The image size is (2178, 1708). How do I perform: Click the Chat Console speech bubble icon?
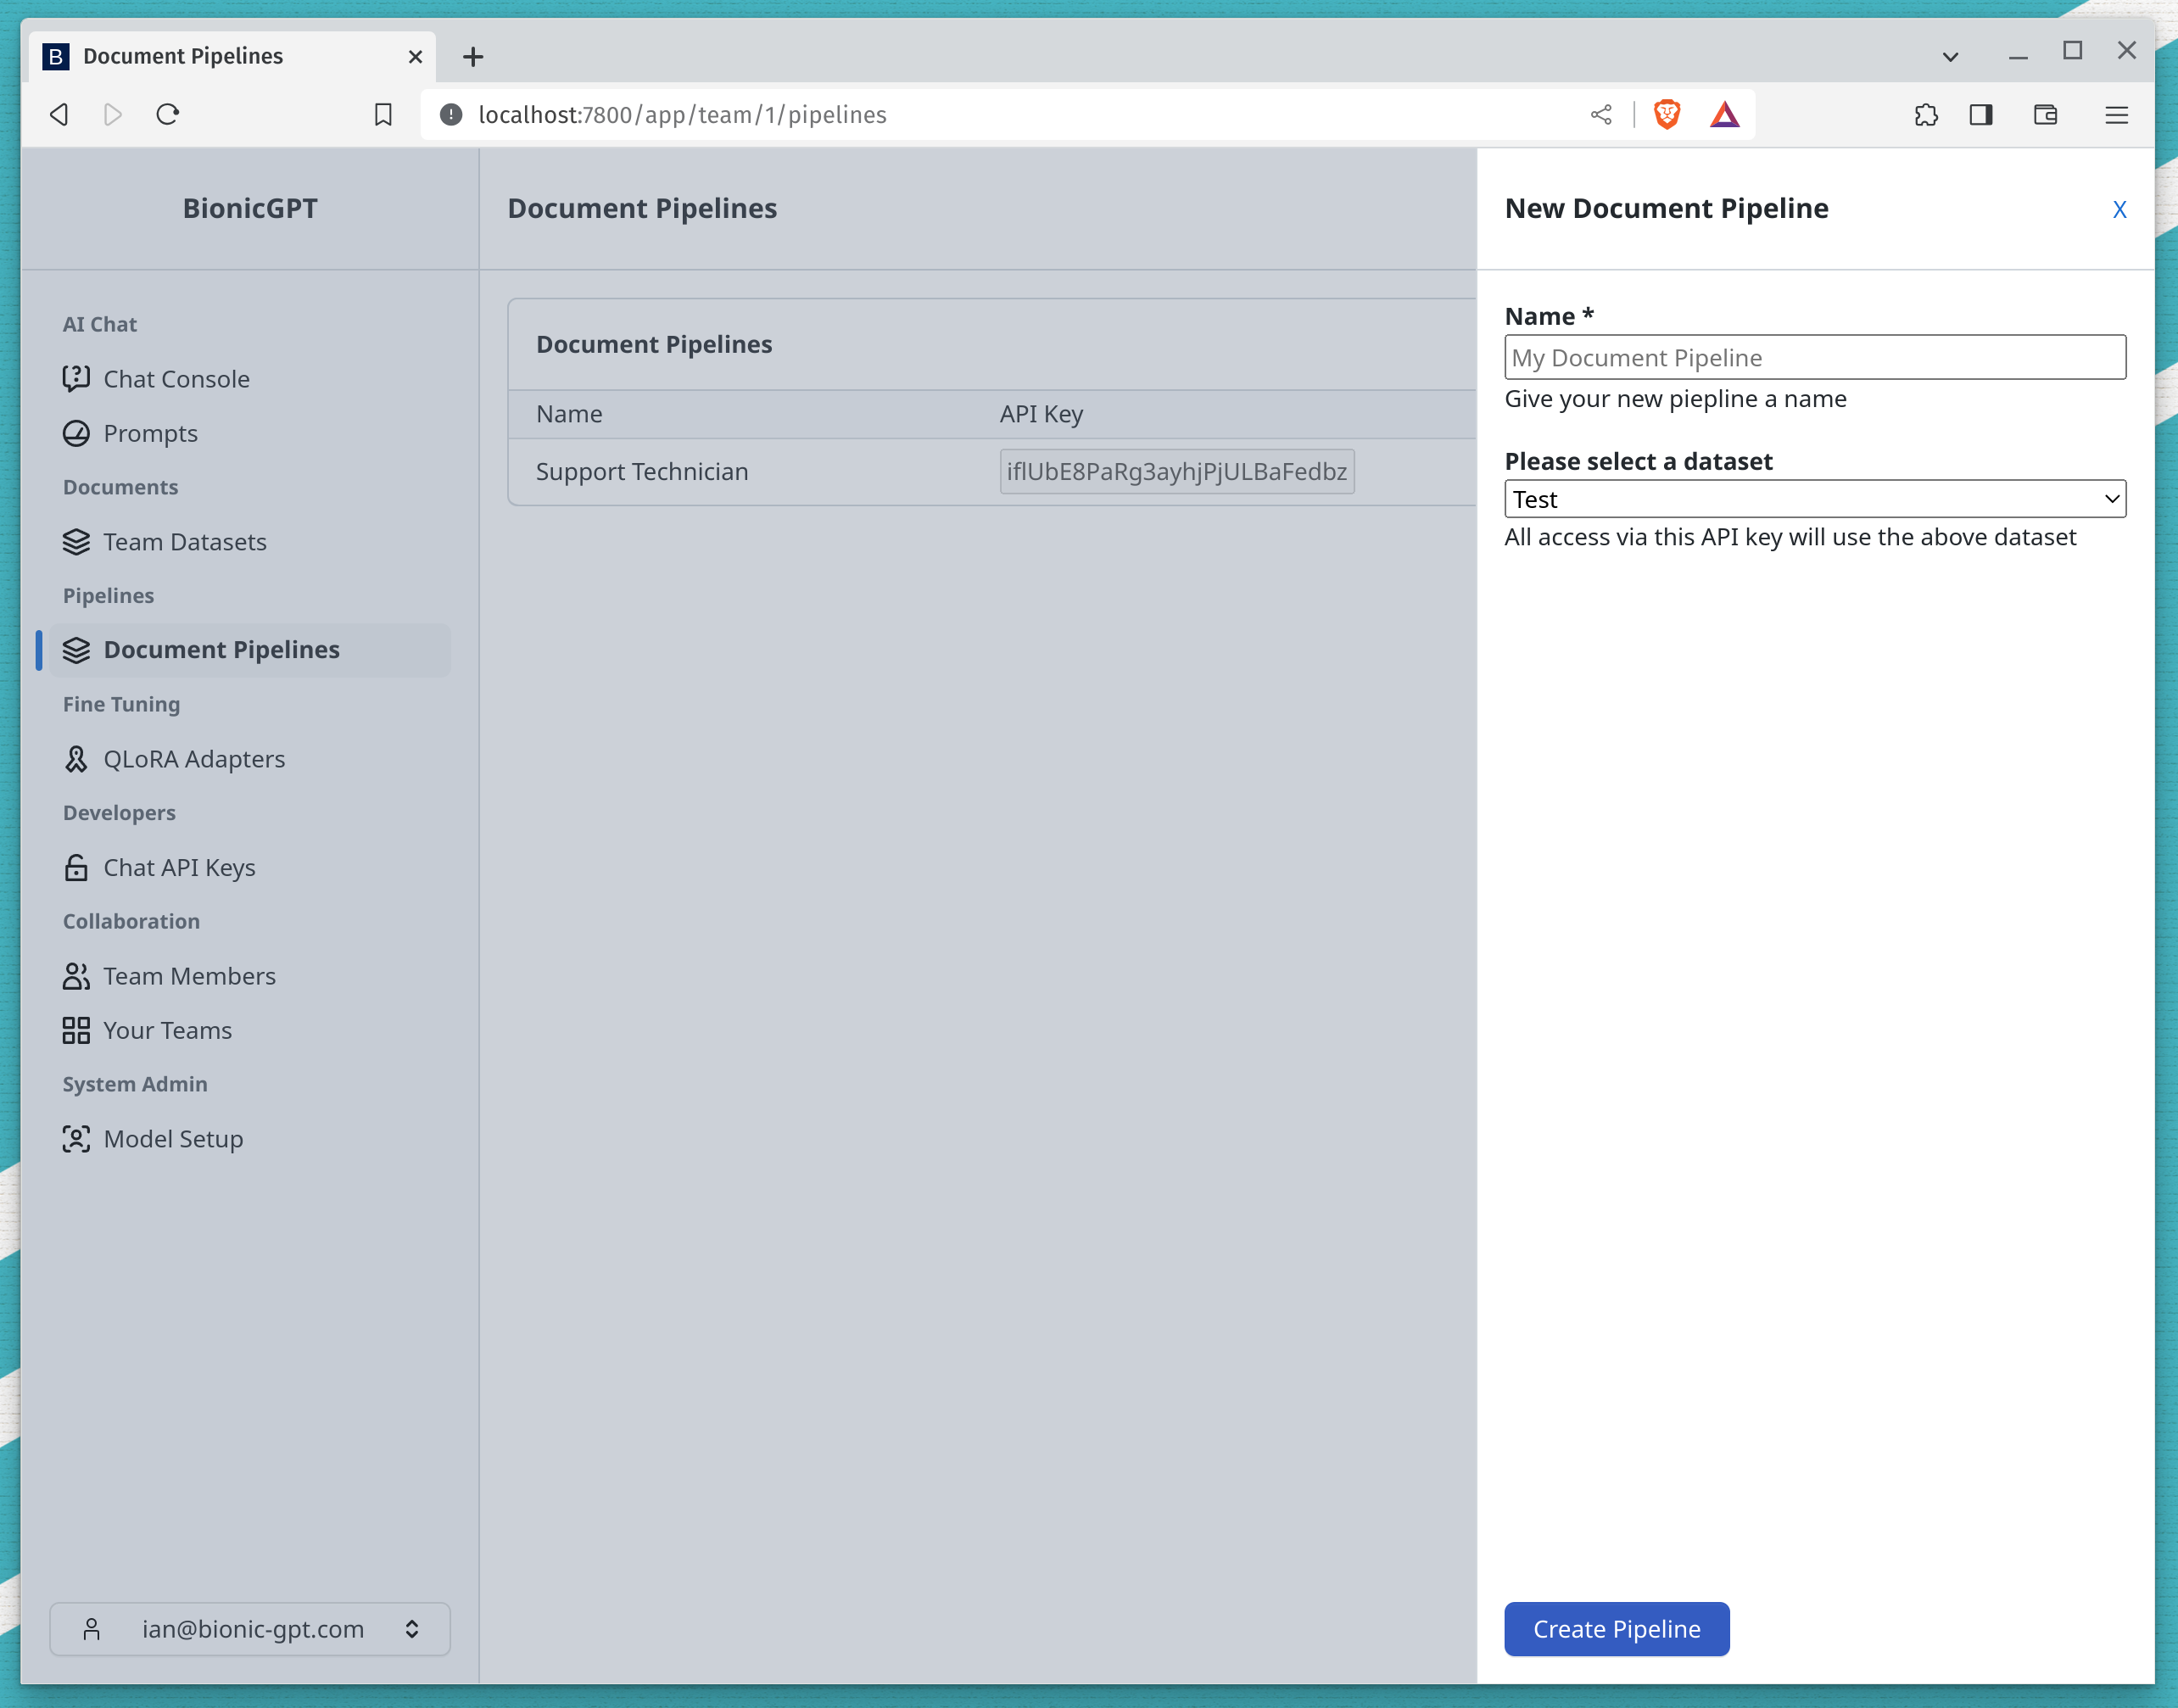[x=76, y=379]
